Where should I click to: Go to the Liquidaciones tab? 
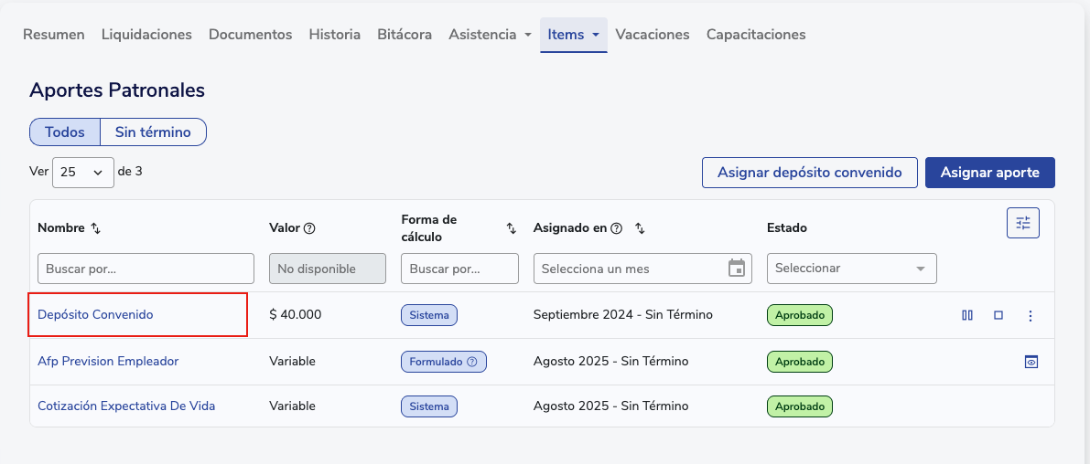146,35
